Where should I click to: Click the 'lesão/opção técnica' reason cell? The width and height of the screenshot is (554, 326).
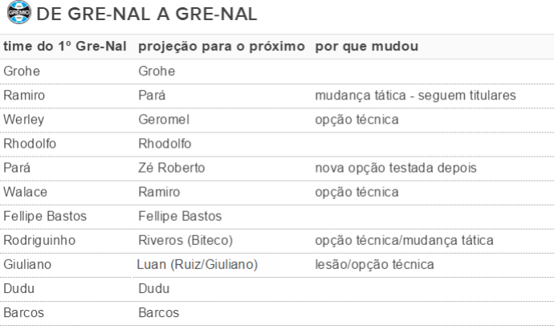374,264
